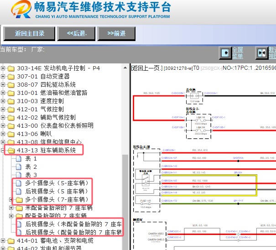Click folder icon of 413-06 喇叭
The height and width of the screenshot is (250, 276).
11,134
